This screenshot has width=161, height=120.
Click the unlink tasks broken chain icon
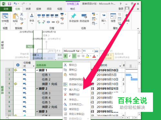click(x=58, y=22)
